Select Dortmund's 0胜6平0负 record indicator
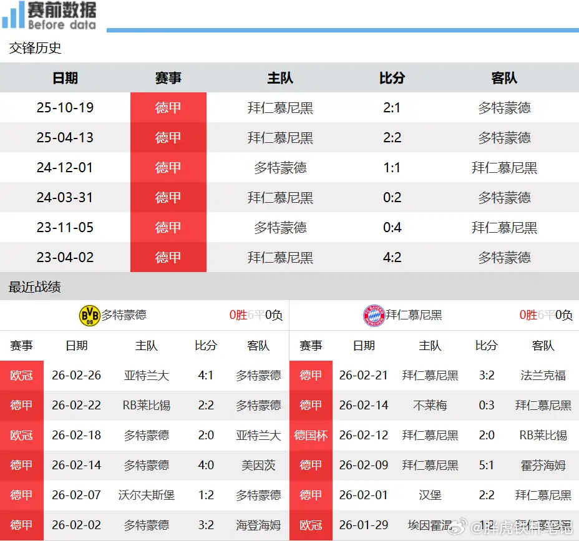This screenshot has height=541, width=579. coord(256,316)
